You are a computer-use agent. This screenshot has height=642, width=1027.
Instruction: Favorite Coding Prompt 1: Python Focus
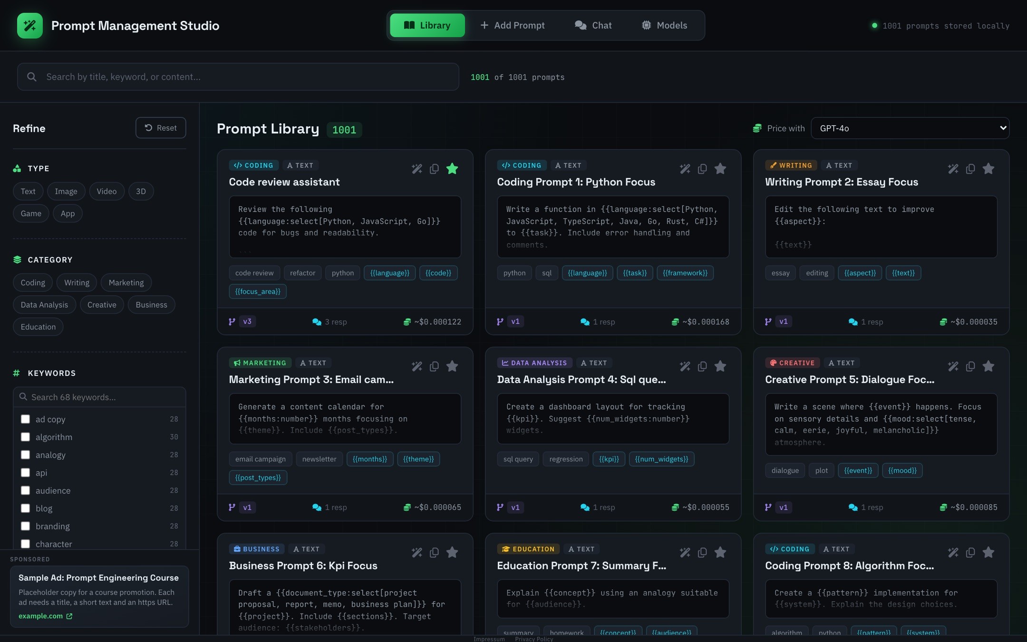tap(720, 168)
